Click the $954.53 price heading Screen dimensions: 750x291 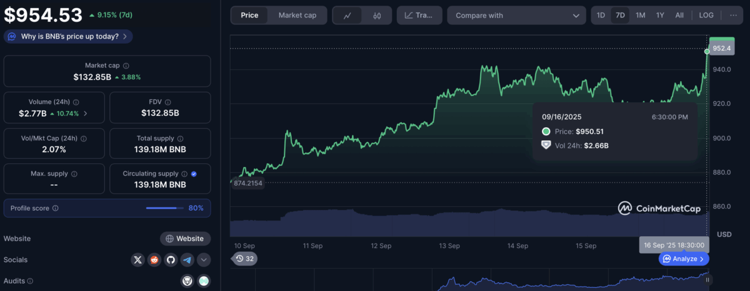[43, 14]
